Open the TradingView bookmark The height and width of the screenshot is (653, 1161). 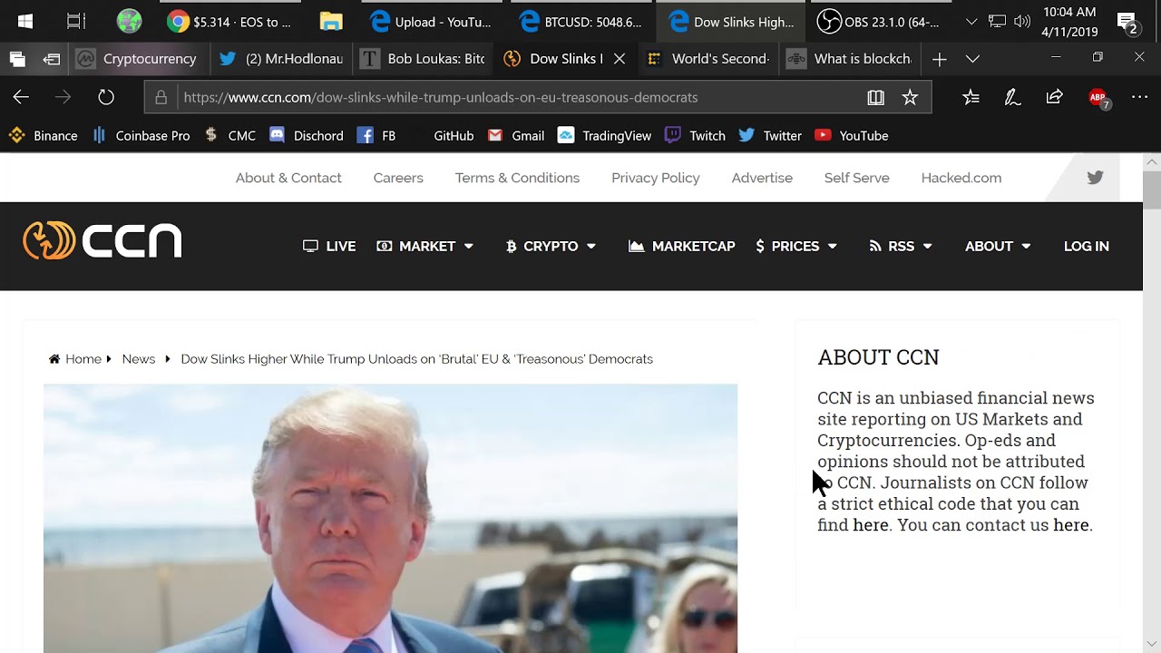pyautogui.click(x=604, y=135)
